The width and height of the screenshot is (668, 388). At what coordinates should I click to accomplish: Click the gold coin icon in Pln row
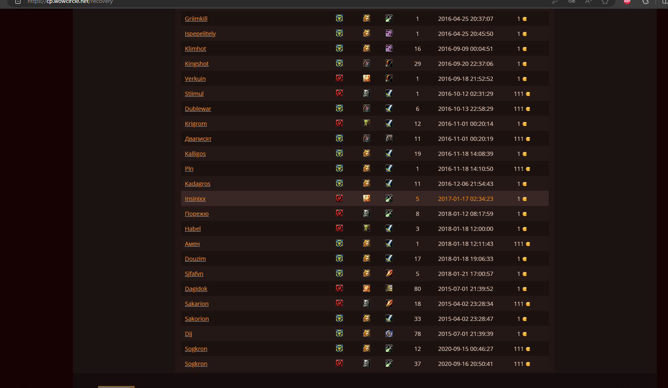528,169
